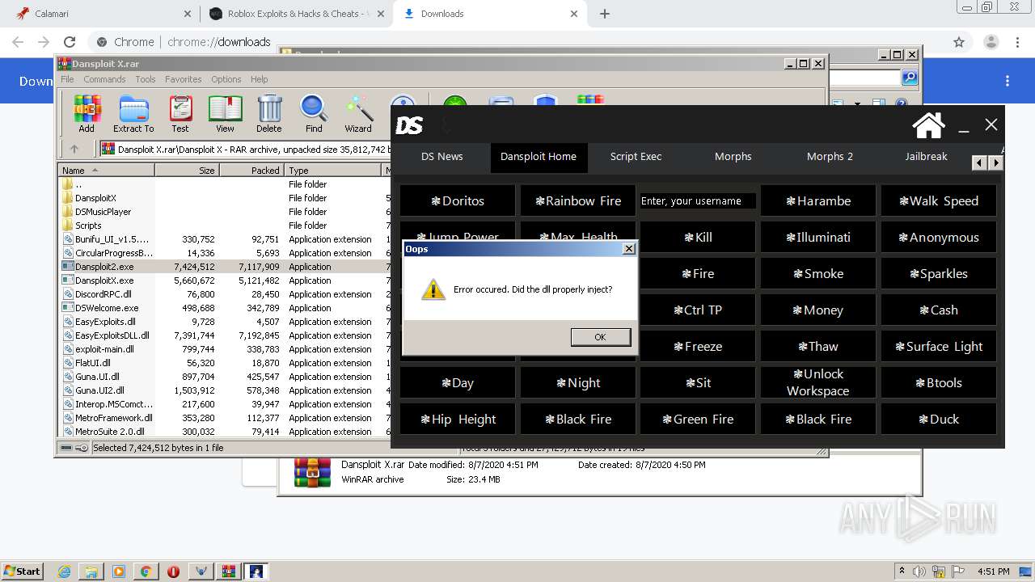Show hidden tray icons arrow

[902, 571]
